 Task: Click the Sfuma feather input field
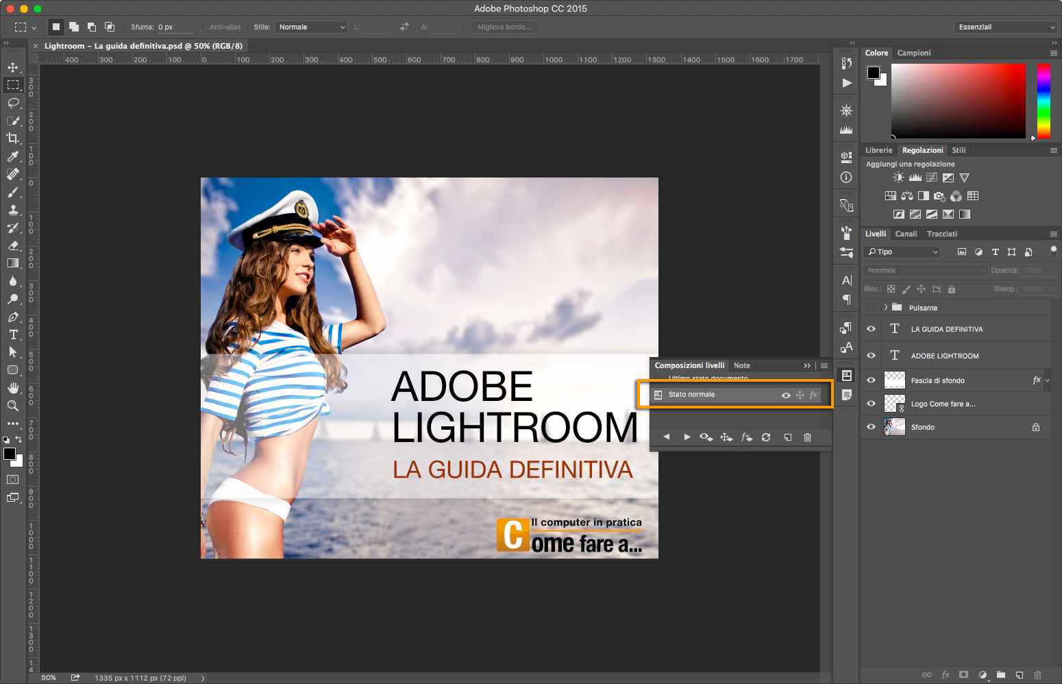click(x=175, y=27)
